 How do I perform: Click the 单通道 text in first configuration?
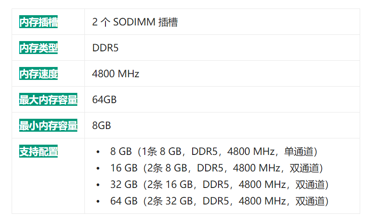coord(298,152)
